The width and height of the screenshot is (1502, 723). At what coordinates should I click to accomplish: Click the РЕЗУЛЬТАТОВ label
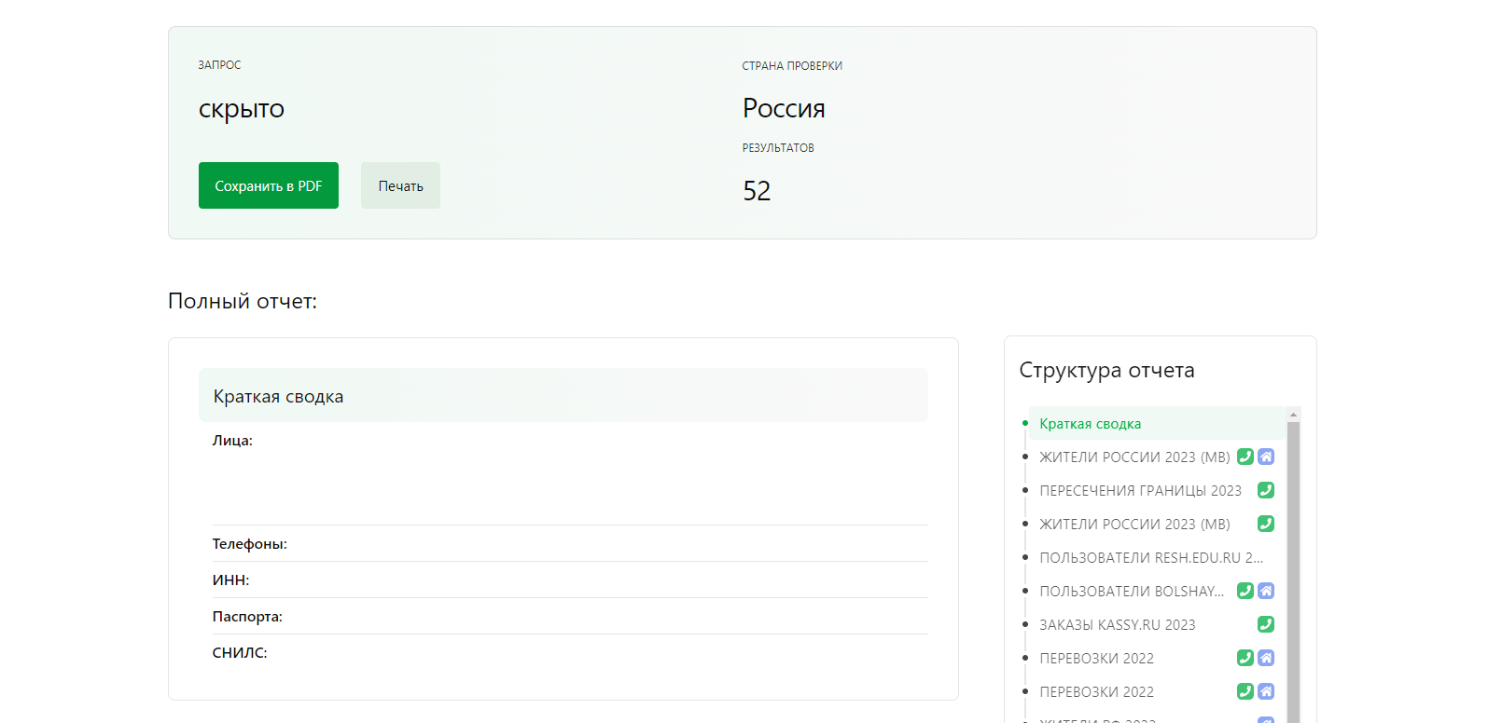[x=778, y=148]
